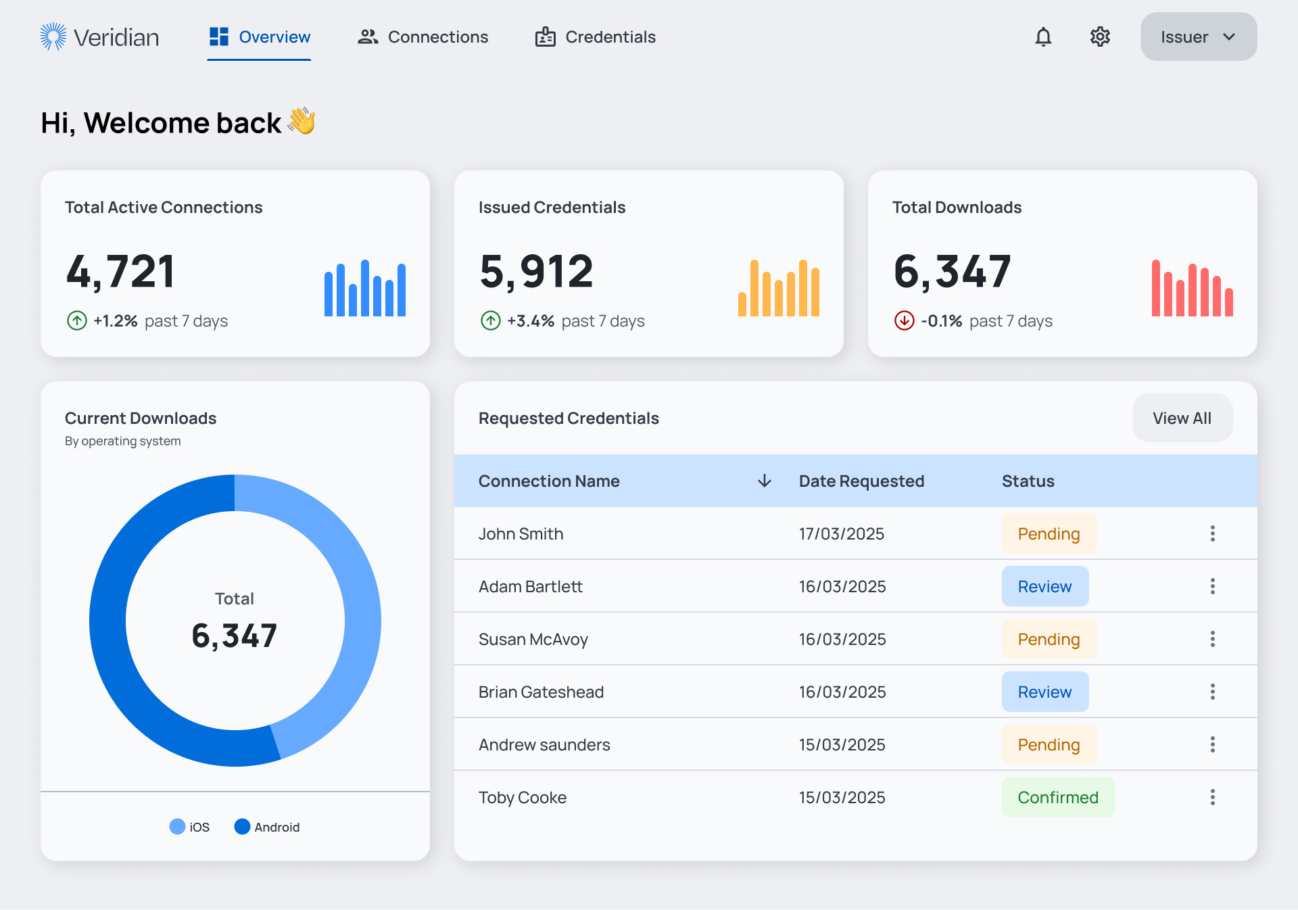This screenshot has width=1298, height=910.
Task: Click the Review button for Adam Bartlett
Action: [1044, 586]
